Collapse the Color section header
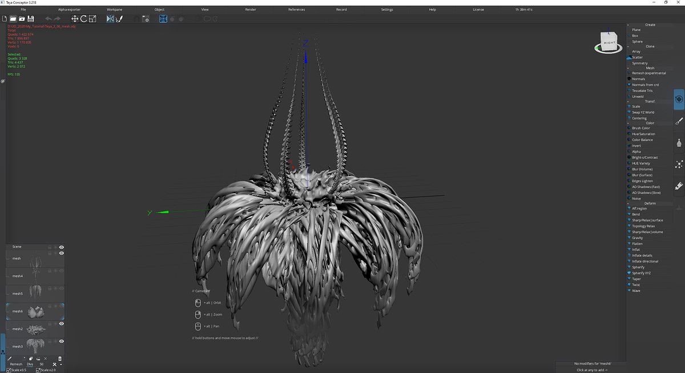This screenshot has width=685, height=373. coord(650,122)
